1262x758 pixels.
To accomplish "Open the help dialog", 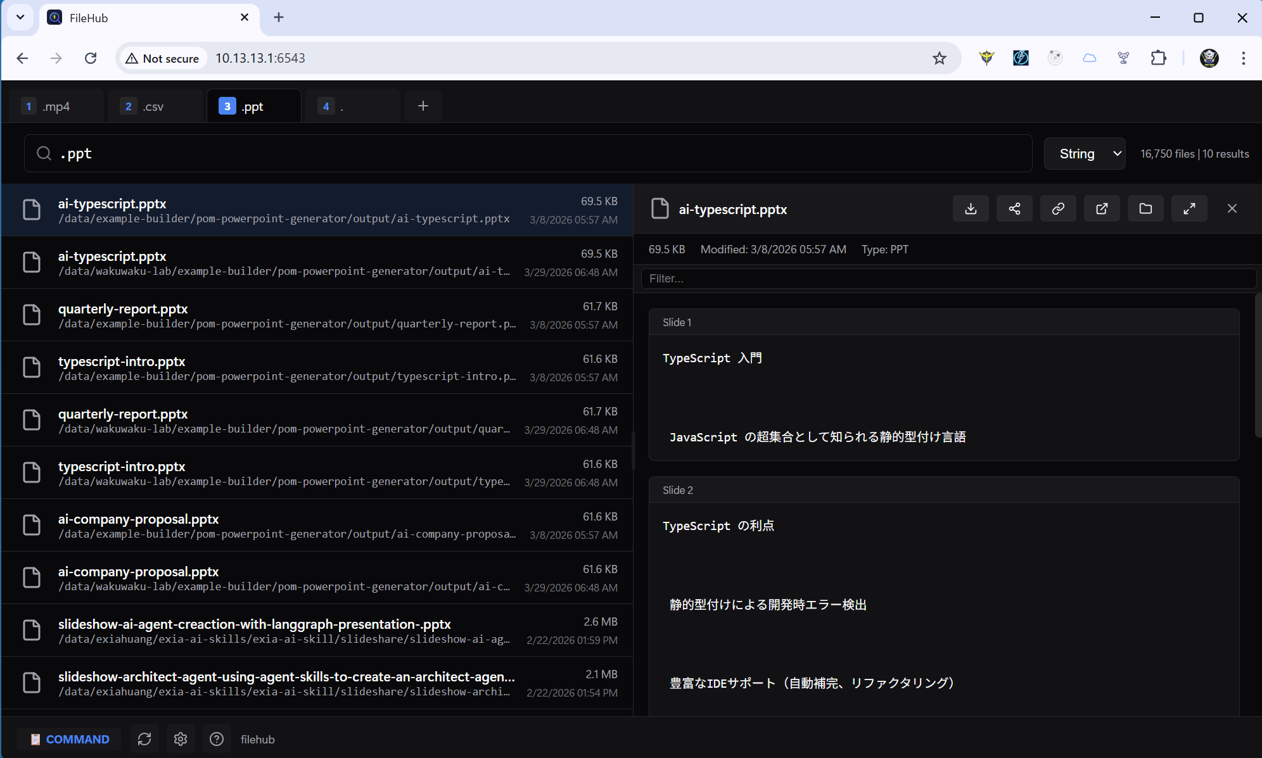I will pos(217,739).
